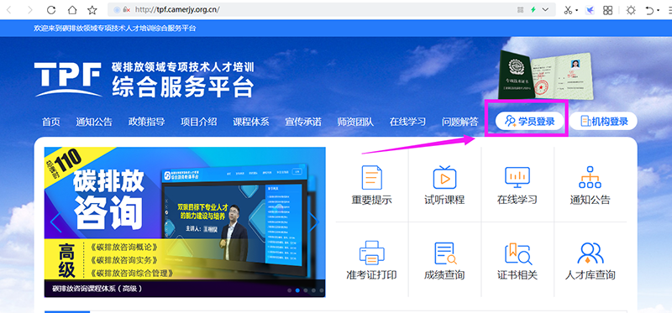Click the browser reload icon
The height and width of the screenshot is (313, 672).
coord(51,10)
